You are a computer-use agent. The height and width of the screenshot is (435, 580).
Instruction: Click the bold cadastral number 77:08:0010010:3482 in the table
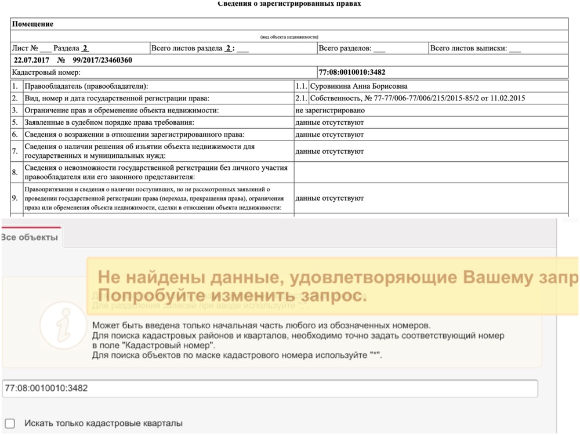coord(352,72)
